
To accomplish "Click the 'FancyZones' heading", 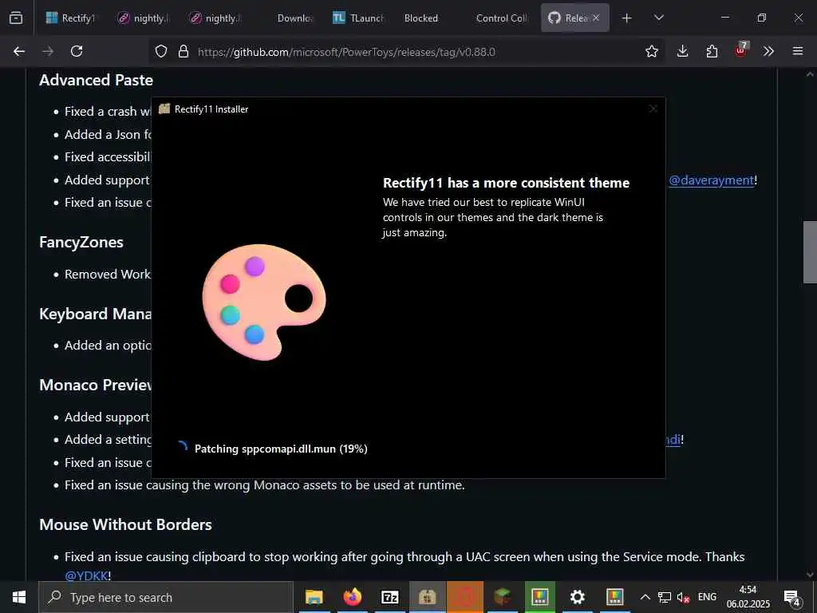I will coord(81,242).
